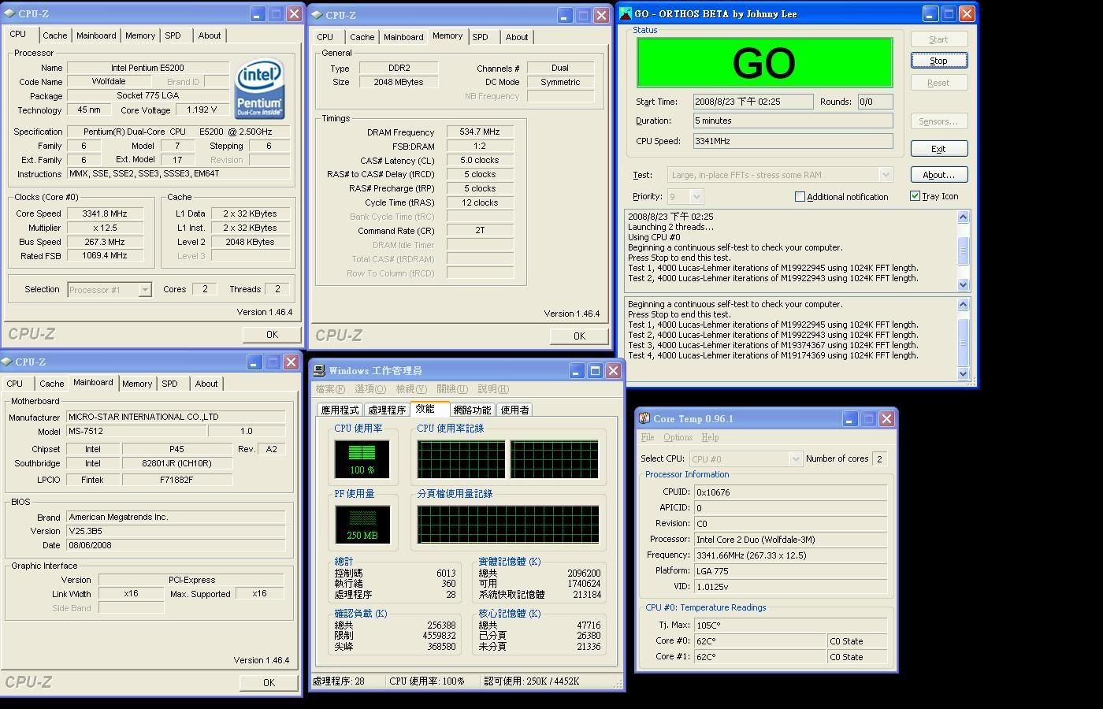The width and height of the screenshot is (1103, 709).
Task: Open About tab in CPU-Z mainboard window
Action: (206, 384)
